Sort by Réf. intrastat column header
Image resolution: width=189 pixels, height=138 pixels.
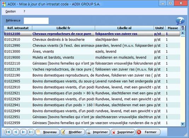click(x=18, y=28)
